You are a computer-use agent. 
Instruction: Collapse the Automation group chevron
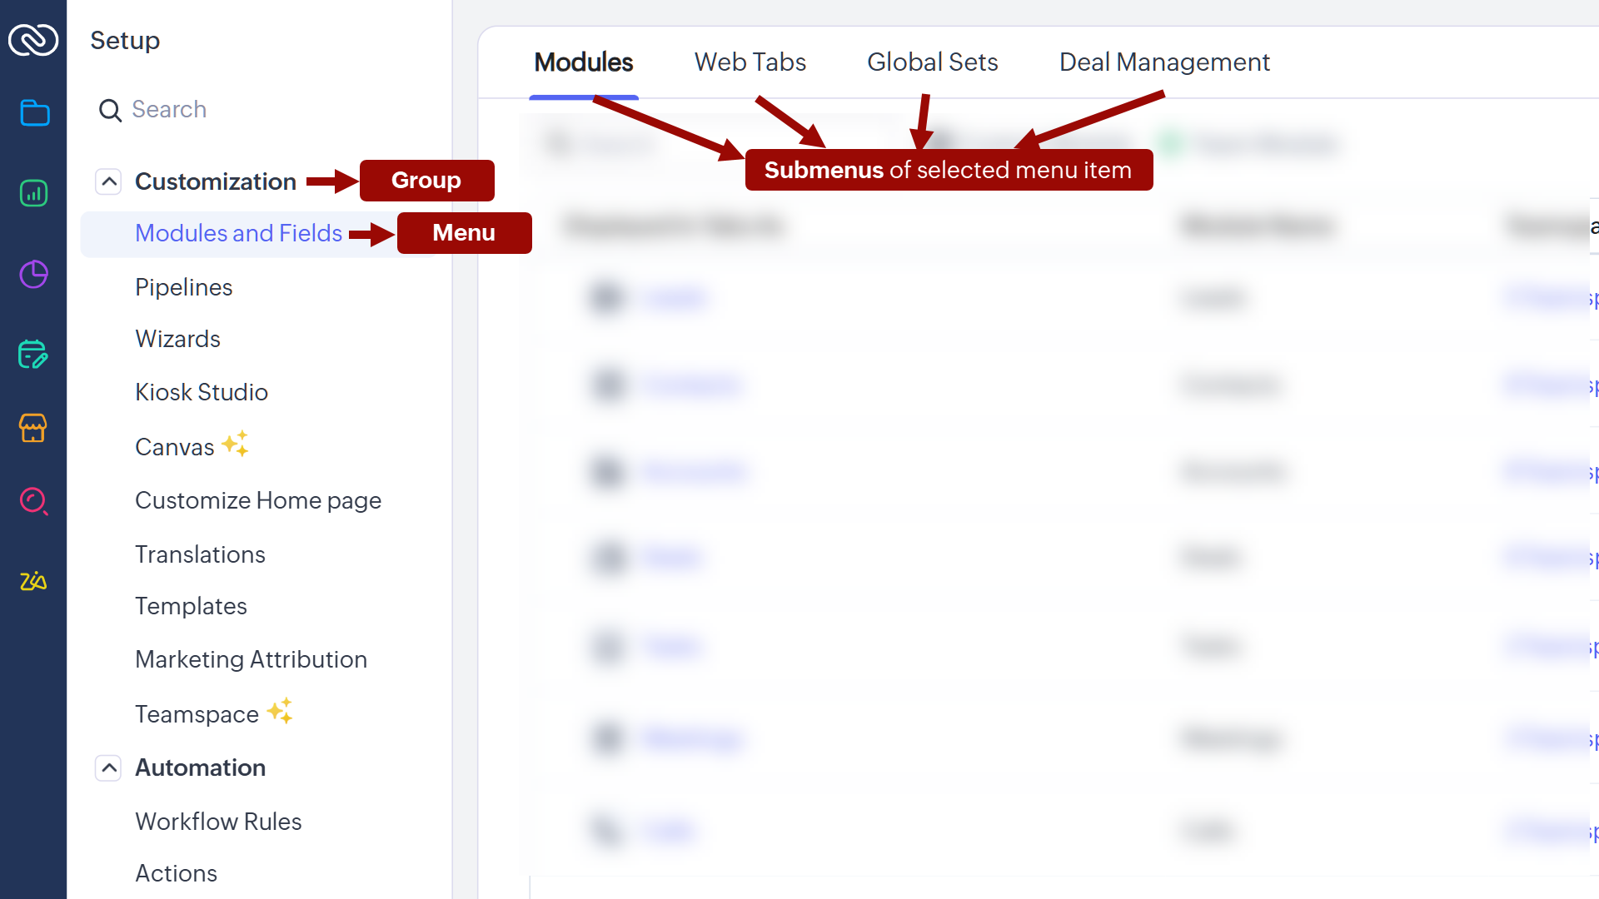[108, 767]
